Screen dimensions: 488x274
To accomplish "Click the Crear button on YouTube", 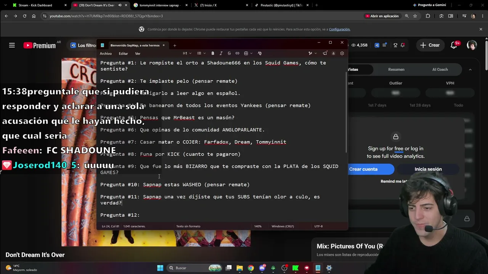I will 430,45.
